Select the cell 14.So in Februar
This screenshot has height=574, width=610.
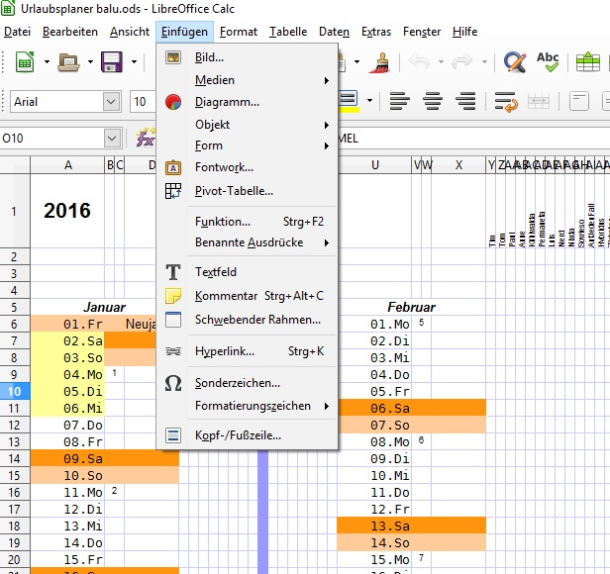pyautogui.click(x=374, y=543)
